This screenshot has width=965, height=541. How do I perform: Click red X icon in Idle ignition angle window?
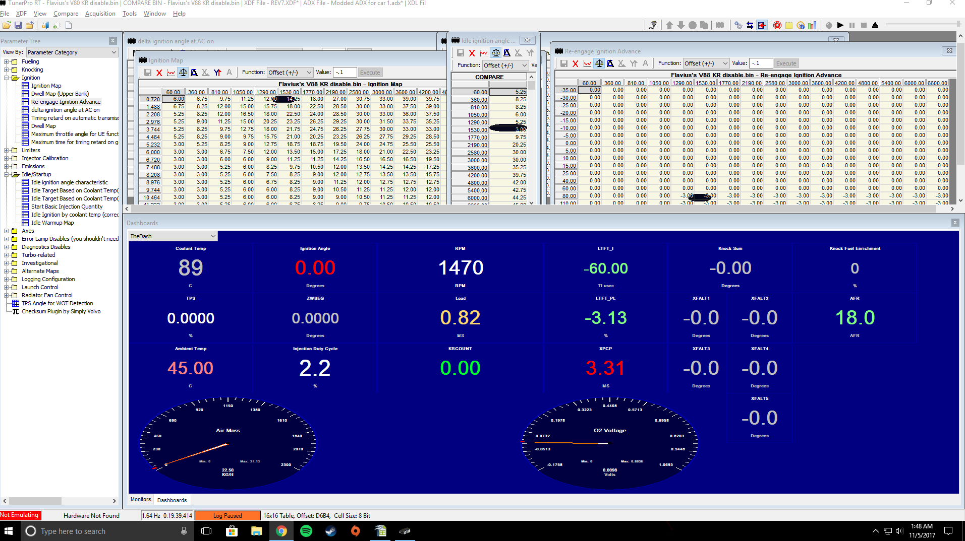(472, 53)
